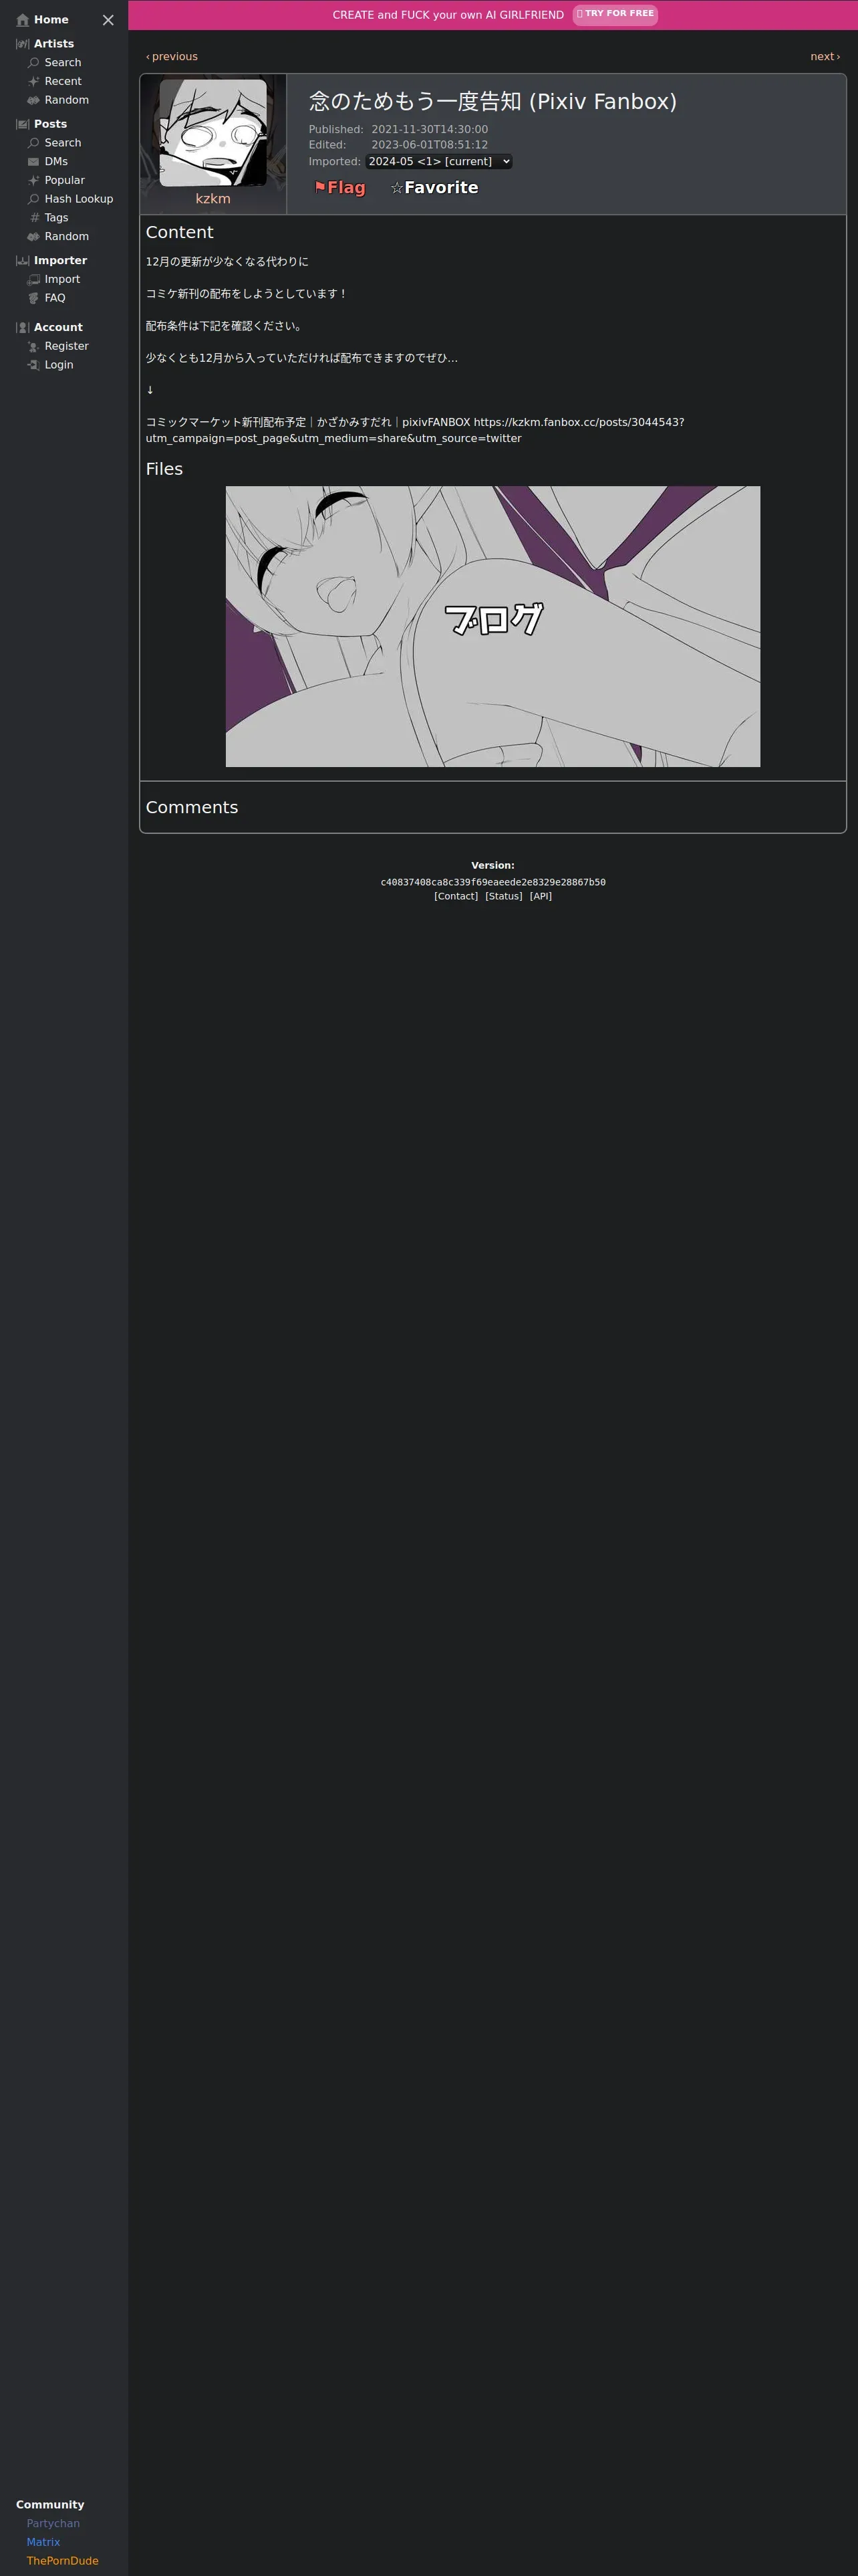Open the Matrix community link
The width and height of the screenshot is (858, 2576).
[43, 2542]
